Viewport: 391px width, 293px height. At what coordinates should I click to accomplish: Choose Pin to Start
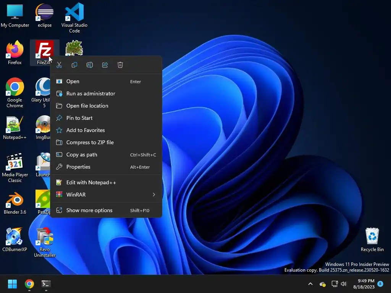click(106, 118)
